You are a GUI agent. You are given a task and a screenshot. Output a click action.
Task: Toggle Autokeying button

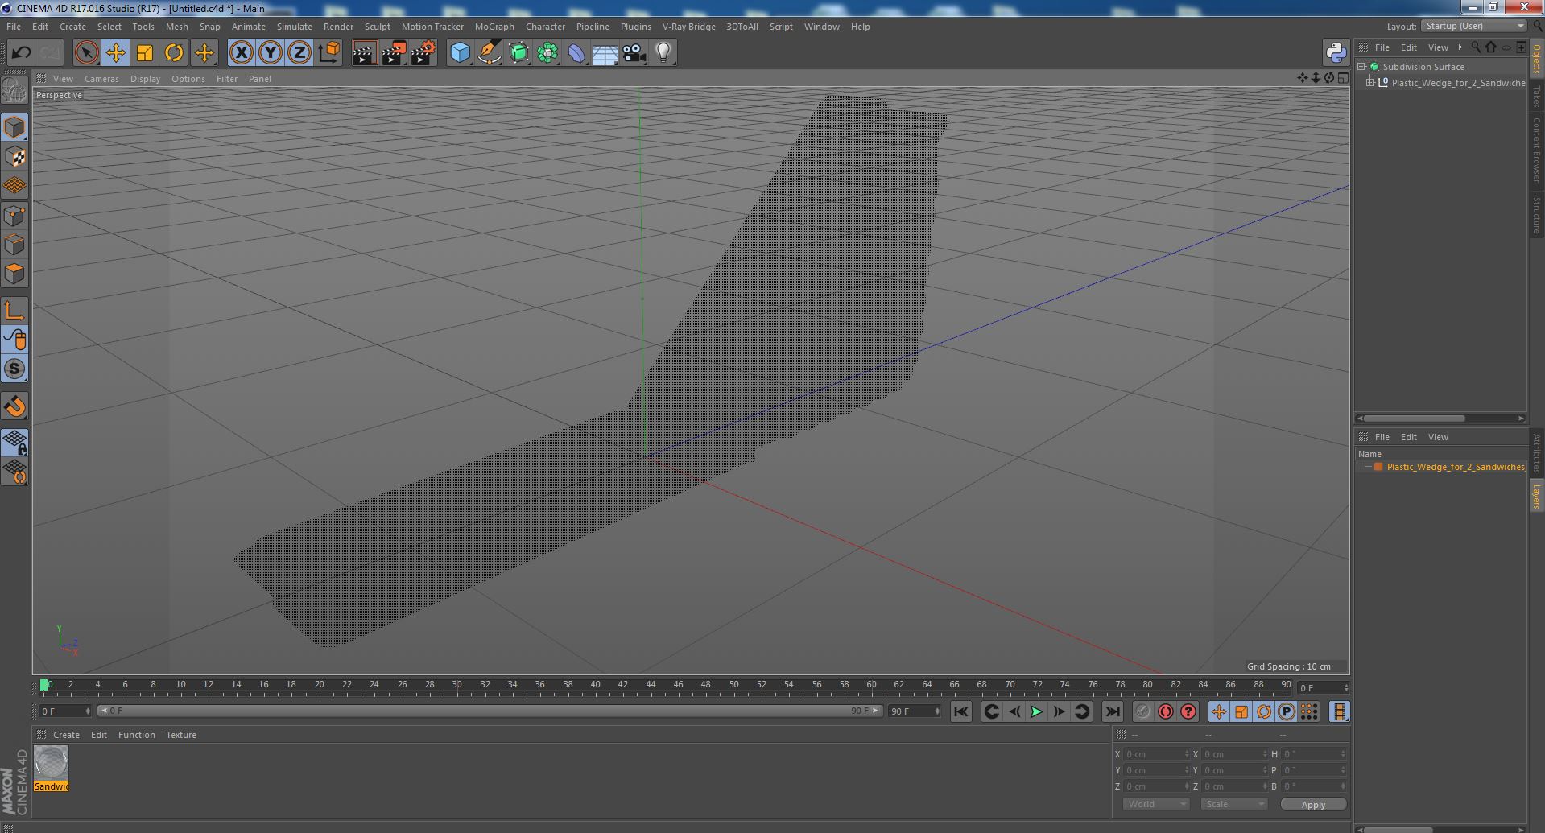click(x=1165, y=711)
